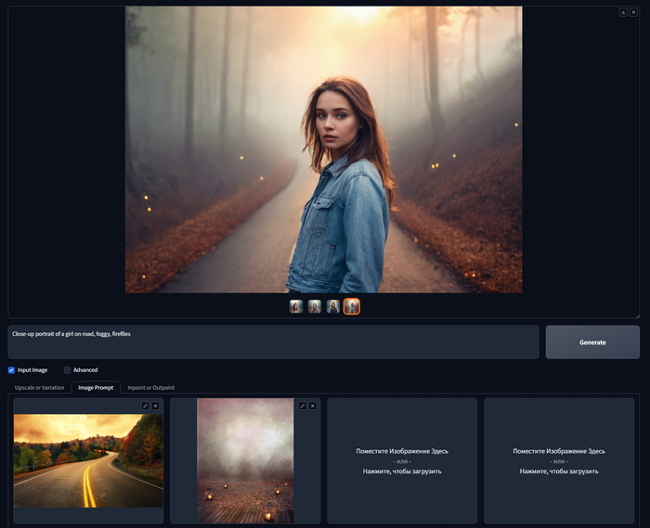Click the large generated portrait preview

point(324,149)
